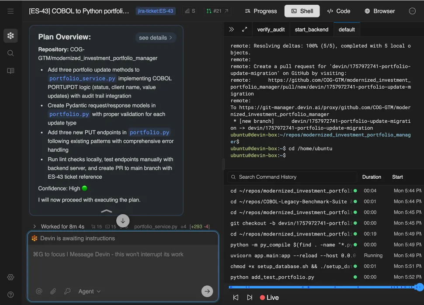Image resolution: width=424 pixels, height=305 pixels.
Task: Select the git checkout -b command row
Action: click(323, 223)
